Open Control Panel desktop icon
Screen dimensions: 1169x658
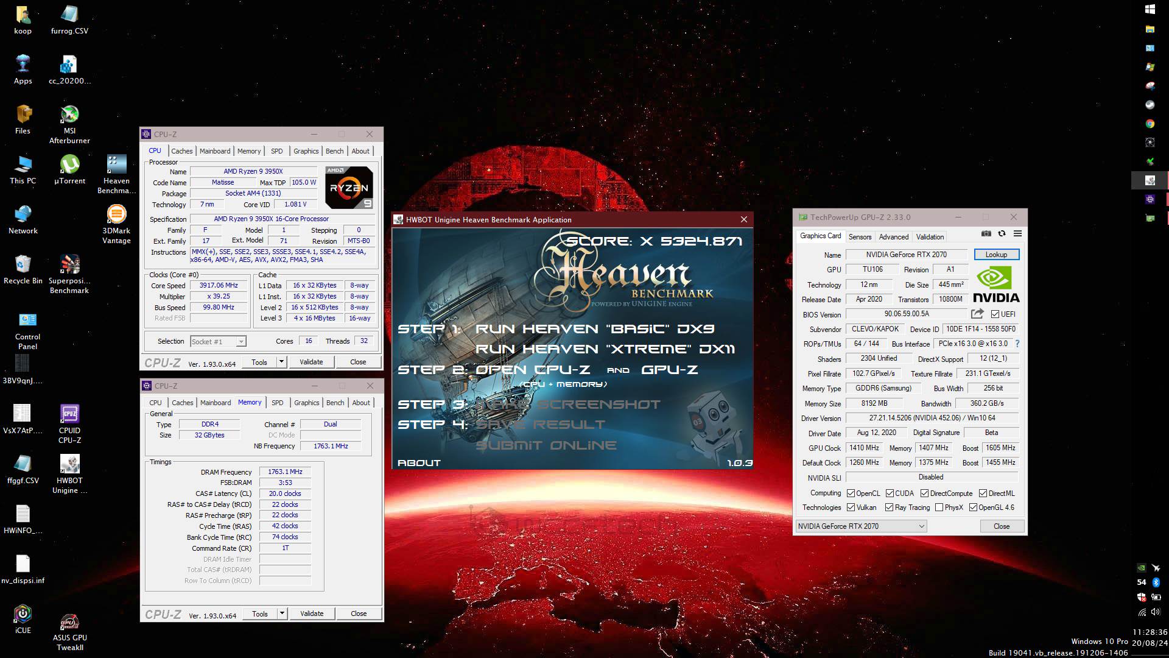coord(27,331)
